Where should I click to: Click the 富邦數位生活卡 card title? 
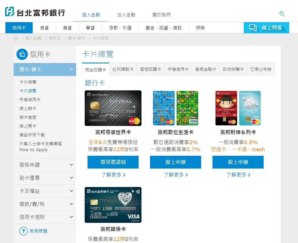[x=176, y=132]
